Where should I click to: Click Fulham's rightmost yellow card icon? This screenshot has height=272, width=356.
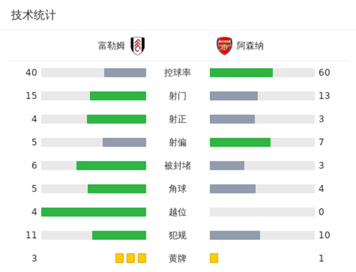142,258
